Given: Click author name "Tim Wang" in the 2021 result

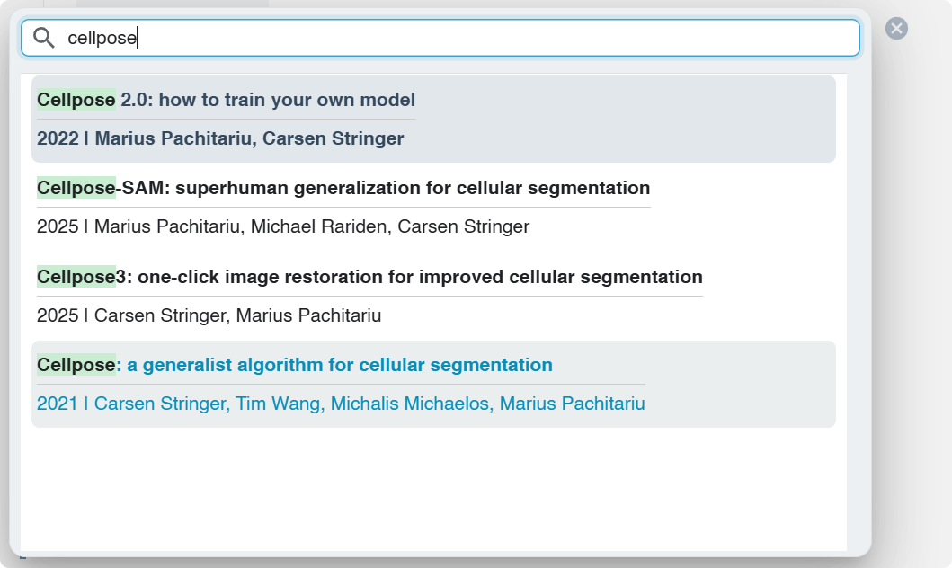Looking at the screenshot, I should coord(278,404).
